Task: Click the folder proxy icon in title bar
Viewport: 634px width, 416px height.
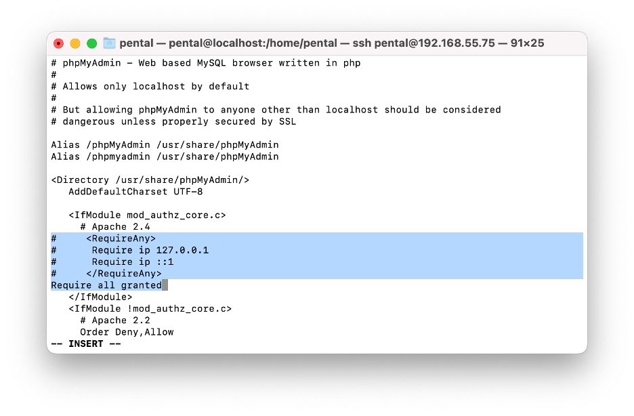Action: coord(109,43)
